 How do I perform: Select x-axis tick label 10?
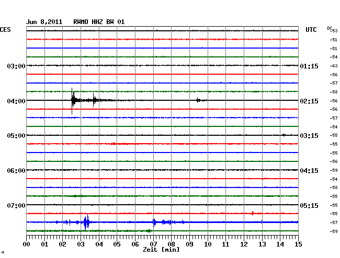(208, 244)
